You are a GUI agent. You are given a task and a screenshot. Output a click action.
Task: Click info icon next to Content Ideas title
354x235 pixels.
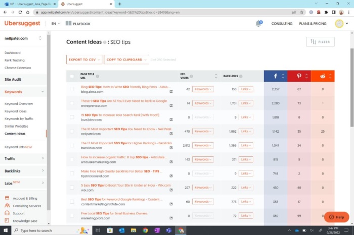pos(105,42)
